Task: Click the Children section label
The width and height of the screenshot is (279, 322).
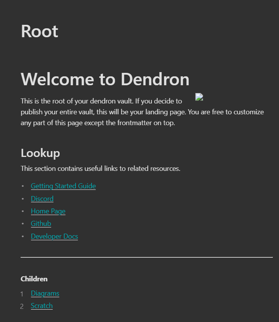Action: click(x=34, y=279)
